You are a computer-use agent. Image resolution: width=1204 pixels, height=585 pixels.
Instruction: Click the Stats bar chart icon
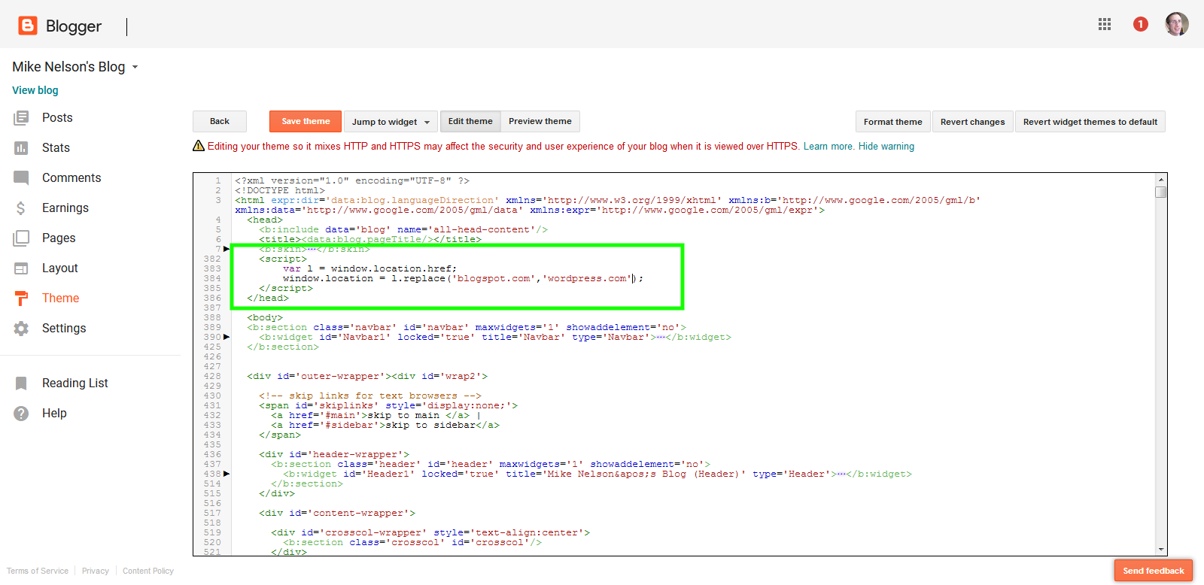(21, 148)
